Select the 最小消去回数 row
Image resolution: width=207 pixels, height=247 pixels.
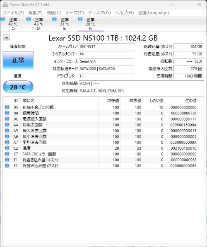pyautogui.click(x=101, y=136)
